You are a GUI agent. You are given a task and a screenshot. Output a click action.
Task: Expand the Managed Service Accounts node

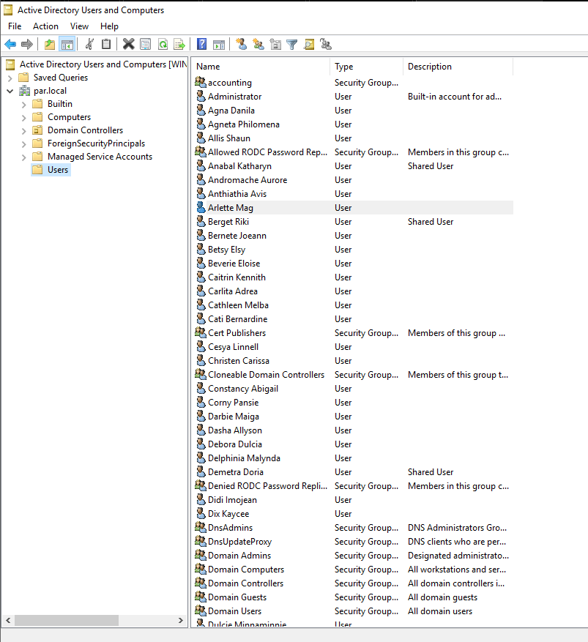[x=23, y=157]
